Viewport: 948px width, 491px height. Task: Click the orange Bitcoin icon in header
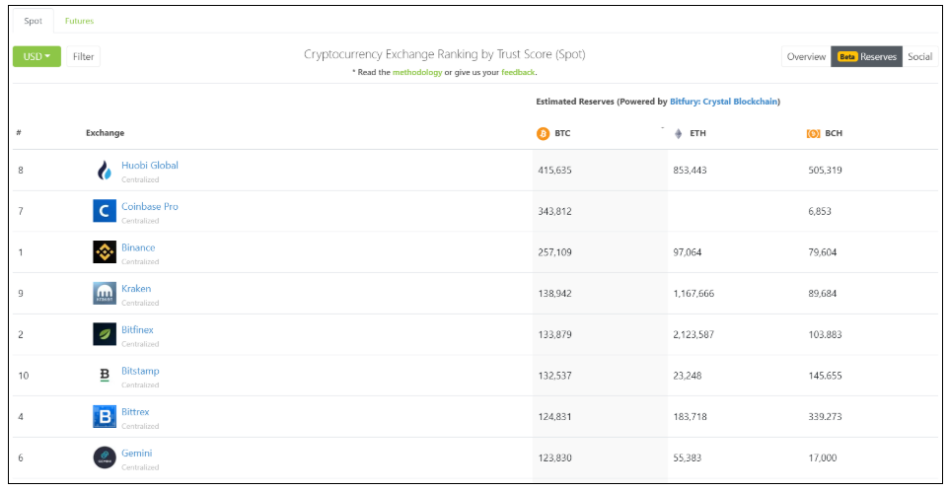[543, 133]
